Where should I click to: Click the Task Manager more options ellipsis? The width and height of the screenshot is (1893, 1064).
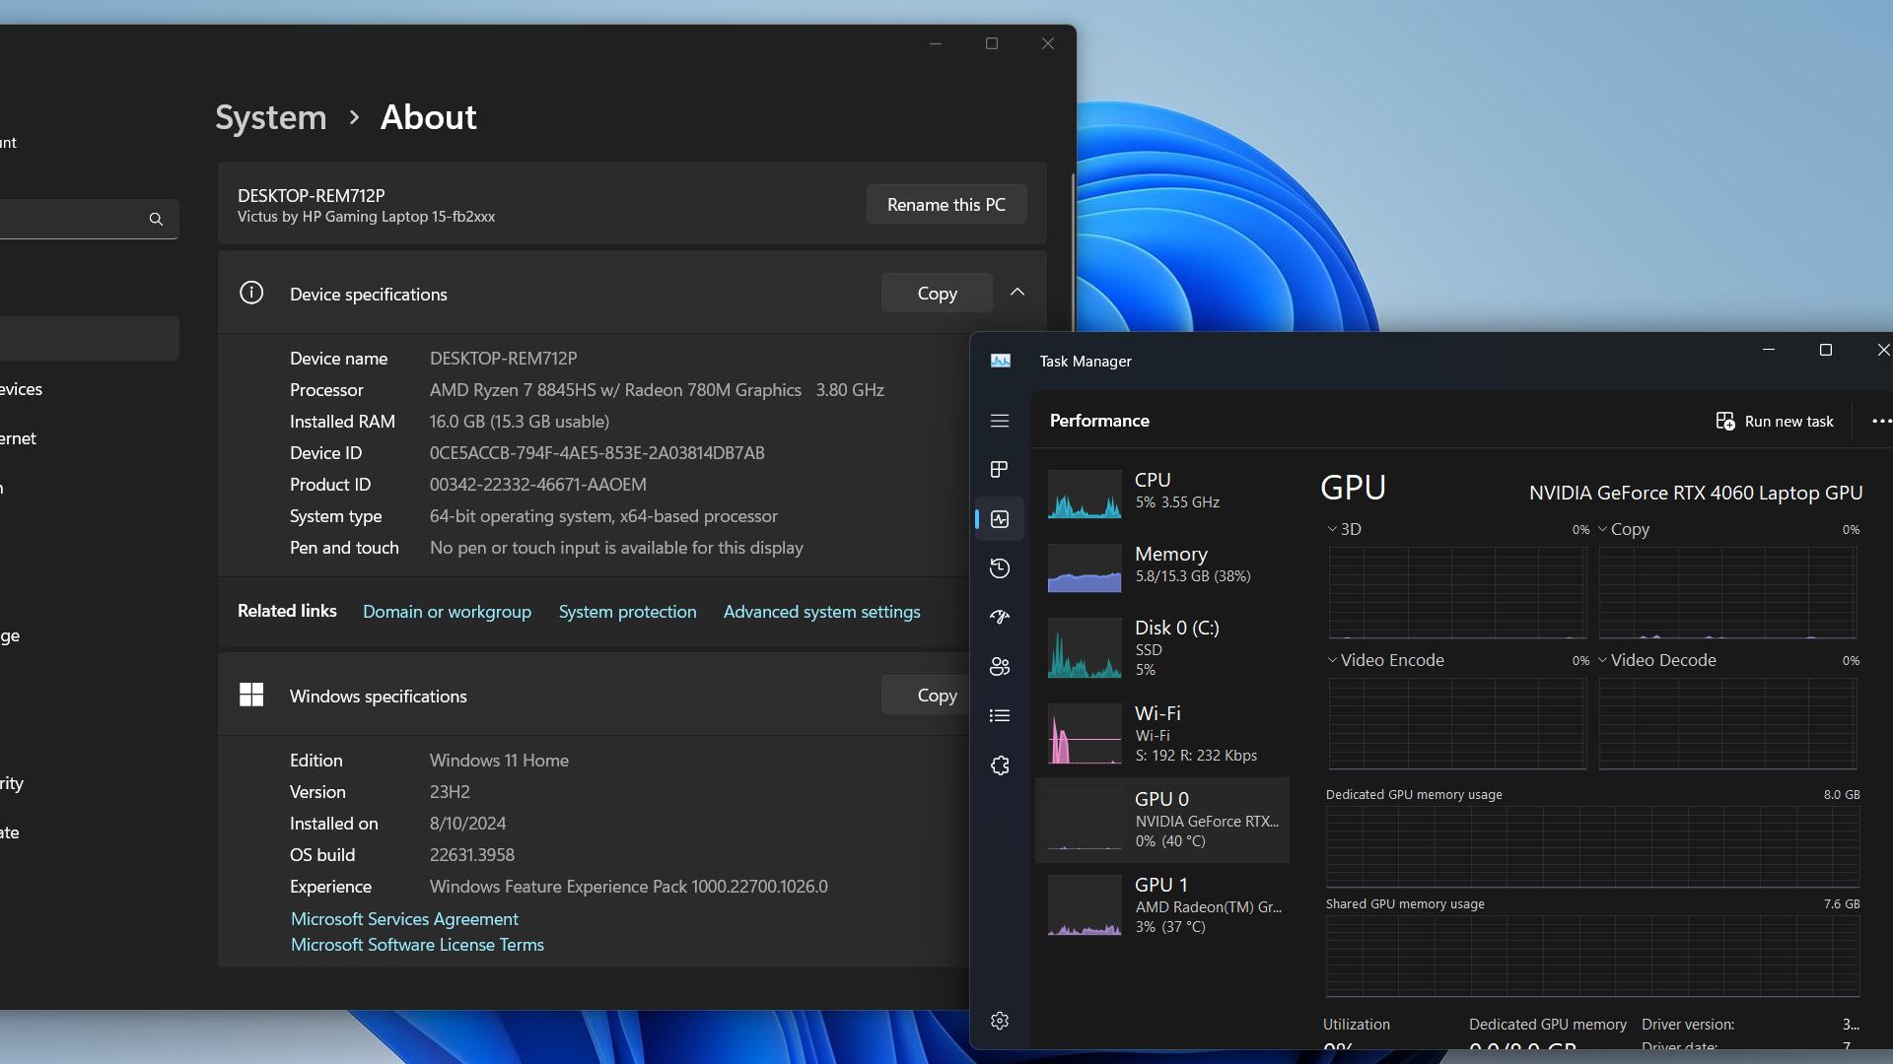(x=1881, y=421)
